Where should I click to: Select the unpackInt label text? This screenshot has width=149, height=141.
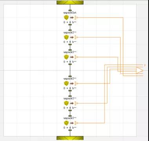pyautogui.click(x=70, y=13)
